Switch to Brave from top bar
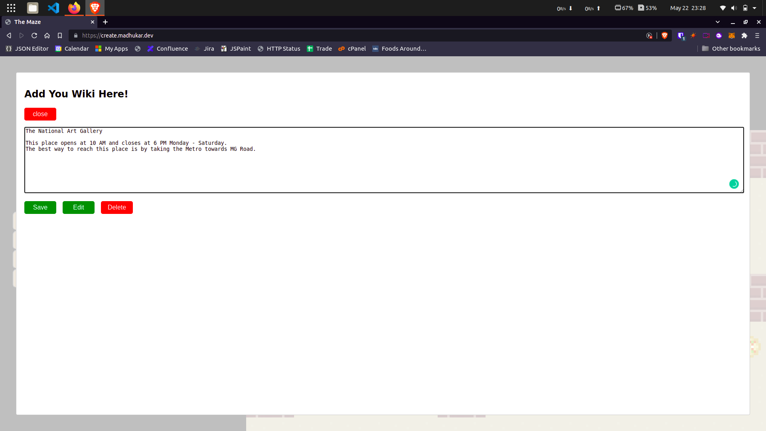Screen dimensions: 766x431 95,8
